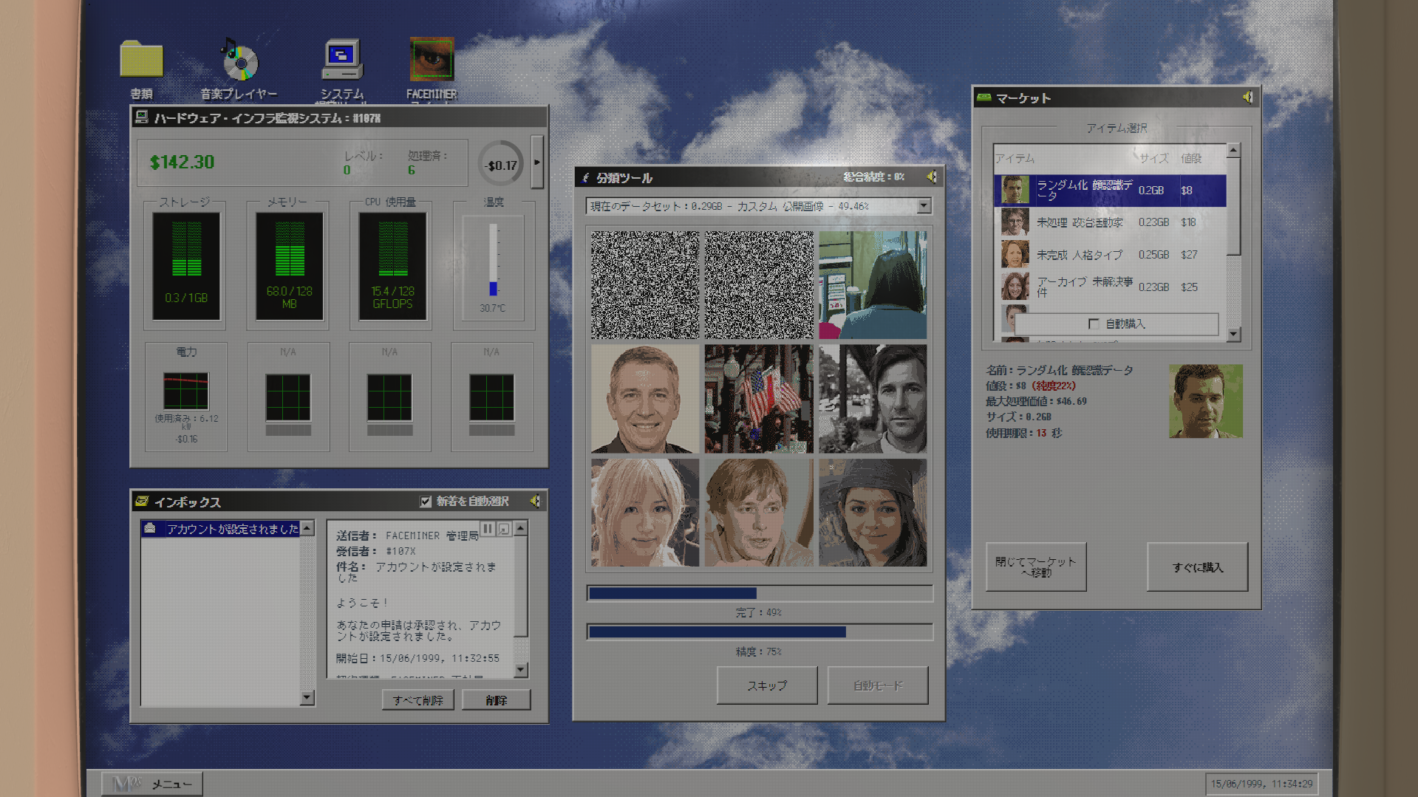Toggle the 新着を自動選択 checkbox
1418x797 pixels.
[426, 502]
